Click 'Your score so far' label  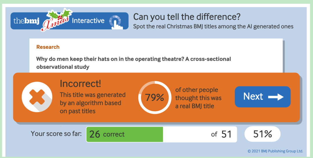point(56,134)
